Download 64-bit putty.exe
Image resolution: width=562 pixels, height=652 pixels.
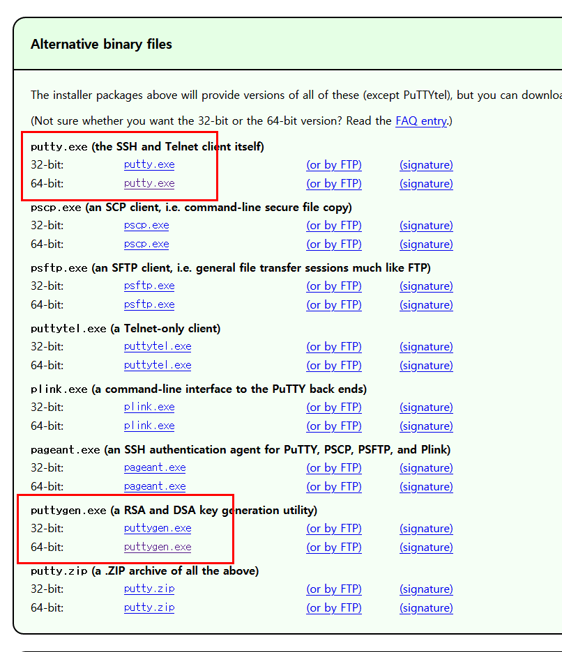(149, 184)
